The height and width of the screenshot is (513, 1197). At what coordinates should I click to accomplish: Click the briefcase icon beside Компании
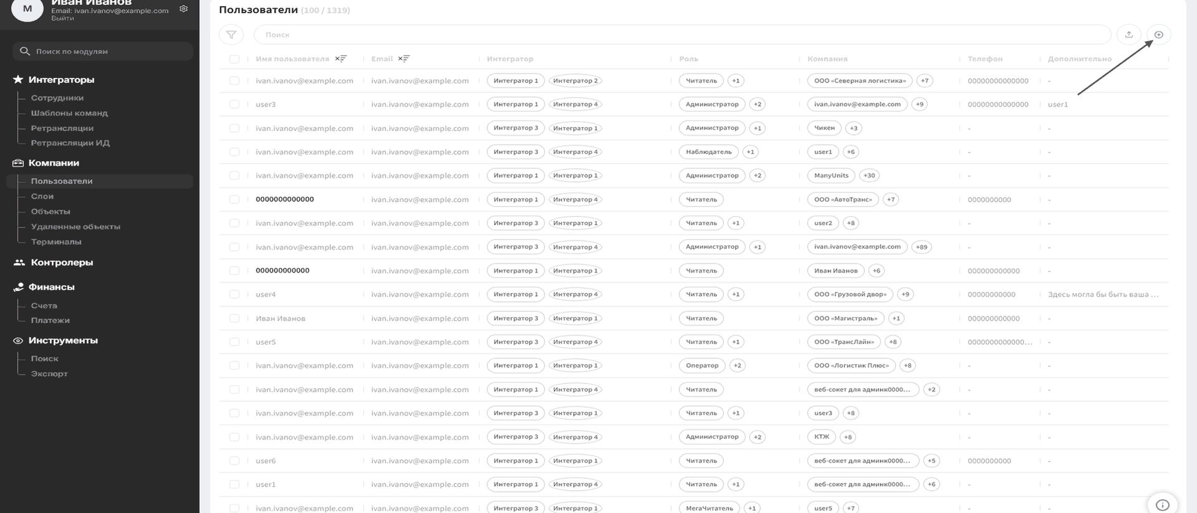coord(18,163)
